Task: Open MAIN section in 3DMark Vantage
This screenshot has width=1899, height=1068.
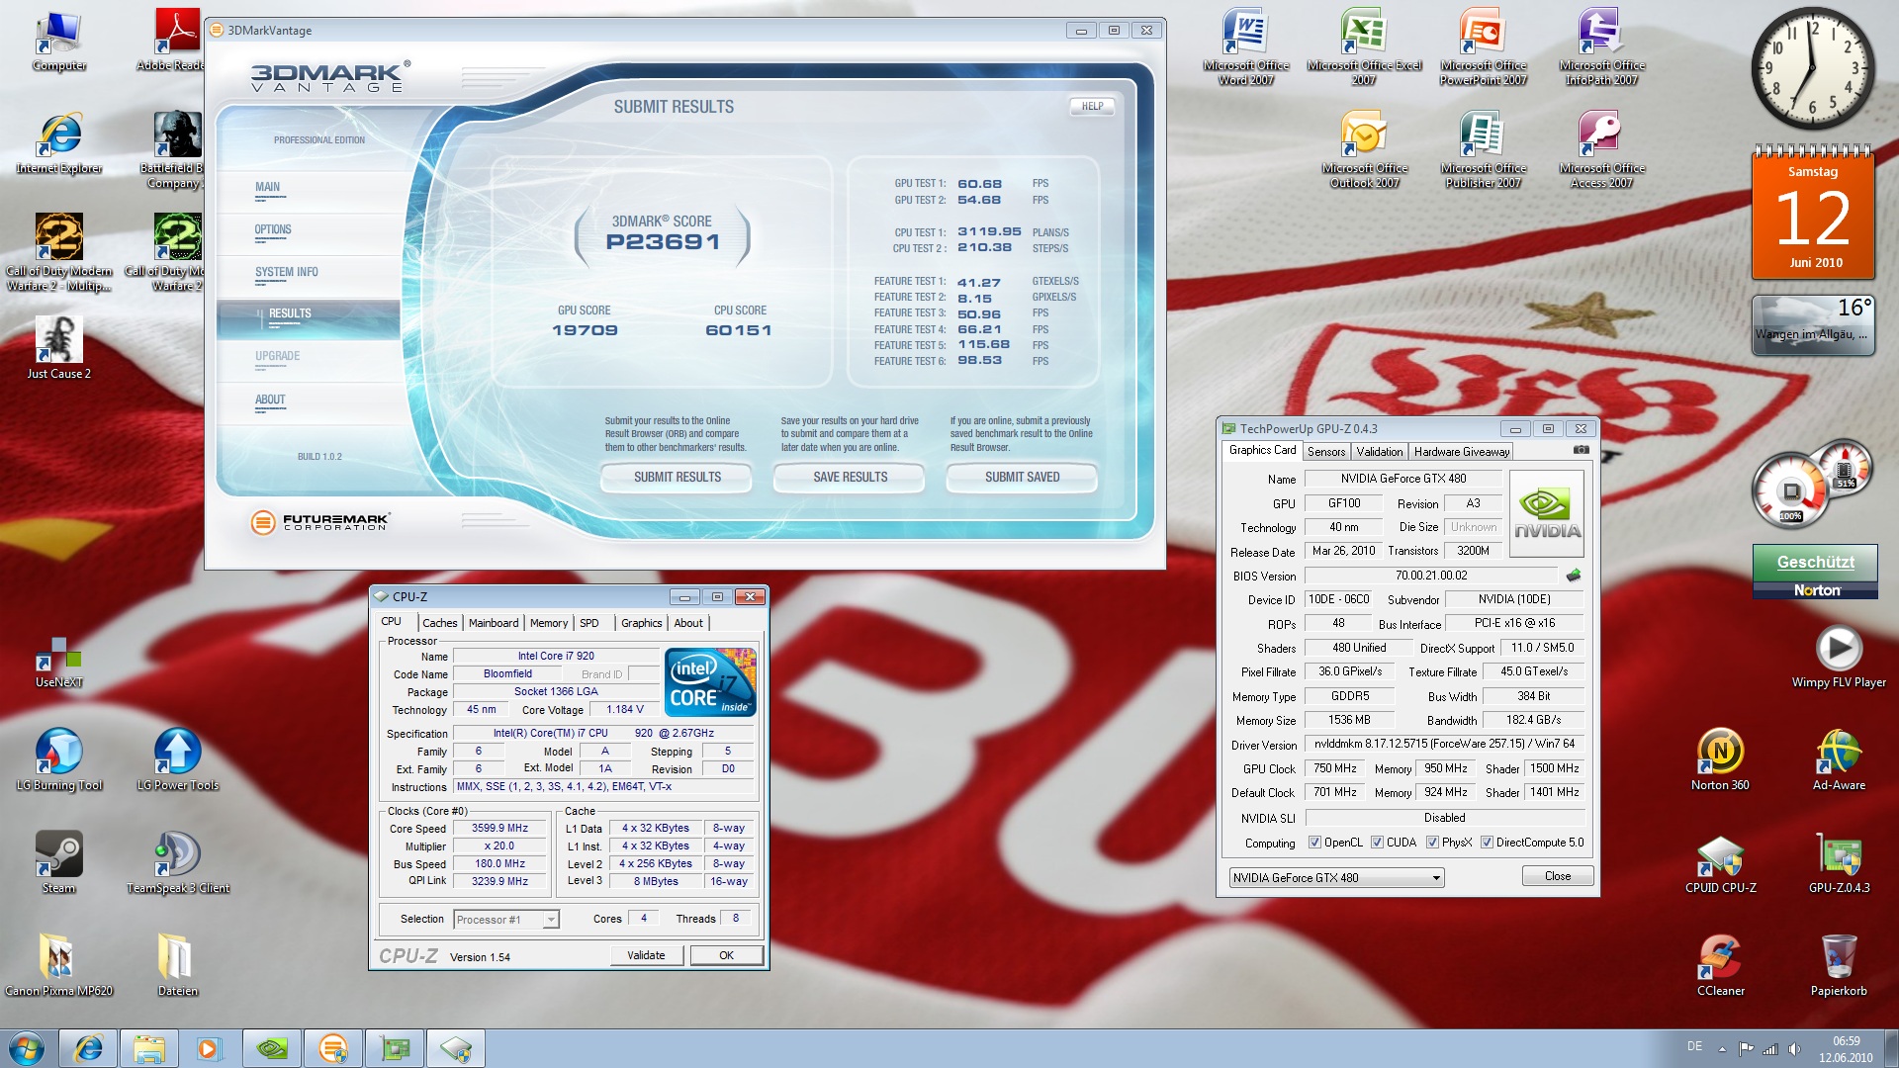Action: 308,191
